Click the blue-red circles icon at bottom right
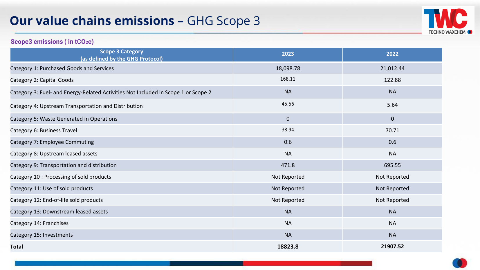Screen dimensions: 480x270 pyautogui.click(x=460, y=263)
